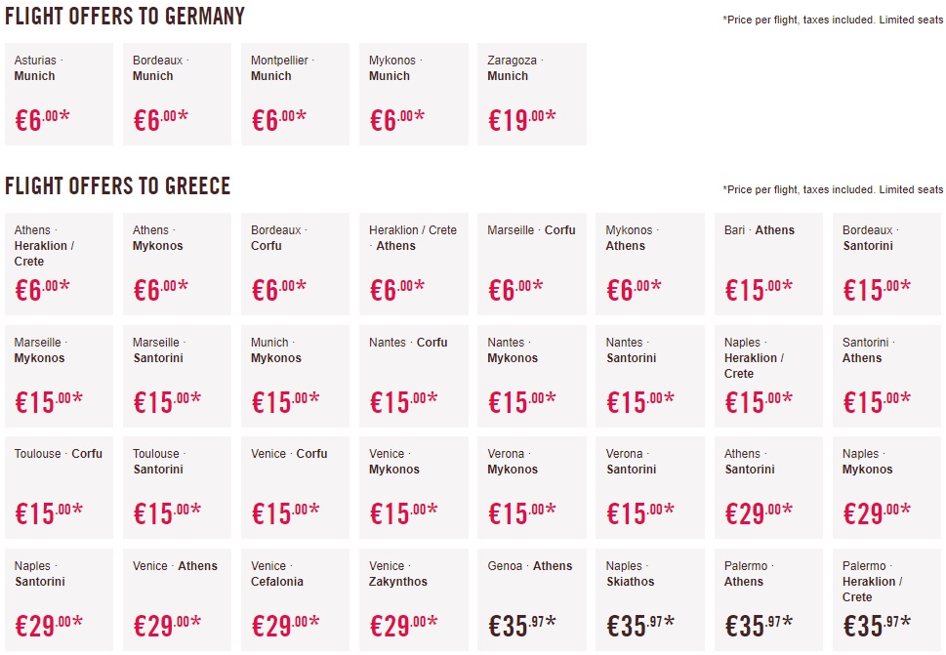Select the Toulouse to Corfu offer
The width and height of the screenshot is (946, 655).
click(59, 487)
